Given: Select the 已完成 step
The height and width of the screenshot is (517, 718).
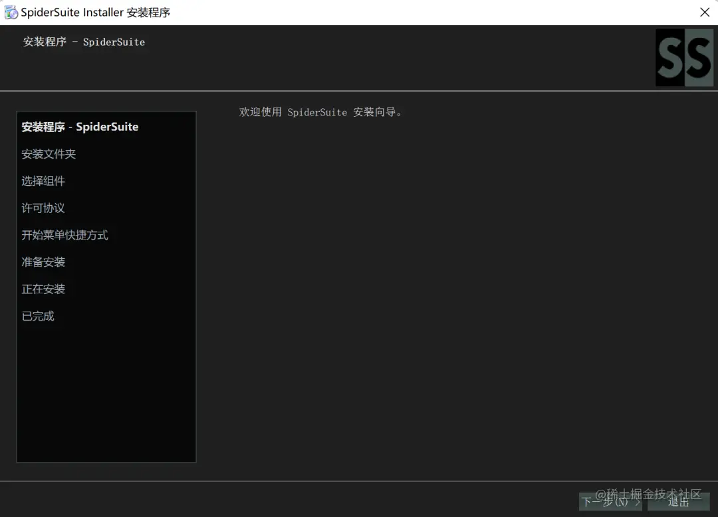Looking at the screenshot, I should [38, 316].
